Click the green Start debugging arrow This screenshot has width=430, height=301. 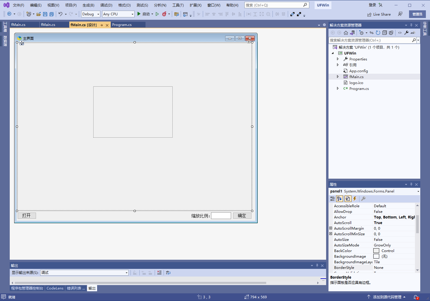pos(139,14)
